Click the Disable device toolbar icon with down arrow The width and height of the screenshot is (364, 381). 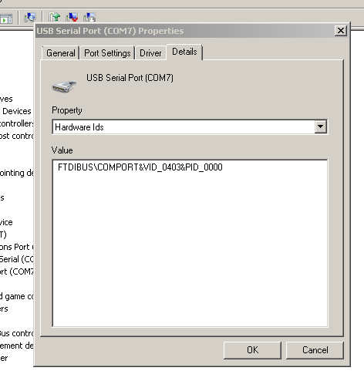click(x=89, y=17)
